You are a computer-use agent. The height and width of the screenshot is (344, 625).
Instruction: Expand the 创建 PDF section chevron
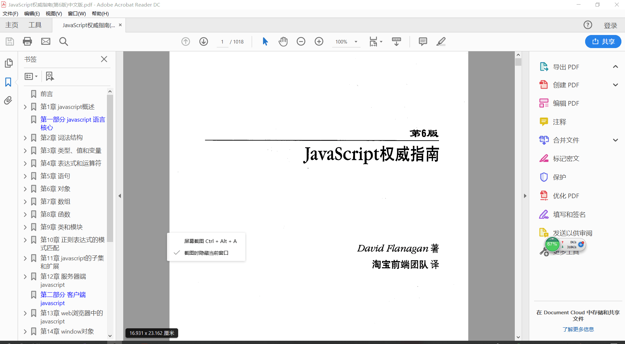click(x=616, y=85)
